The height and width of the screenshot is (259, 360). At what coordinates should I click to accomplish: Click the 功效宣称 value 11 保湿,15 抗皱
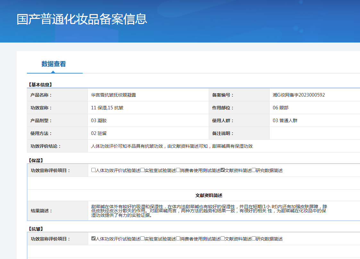click(107, 108)
